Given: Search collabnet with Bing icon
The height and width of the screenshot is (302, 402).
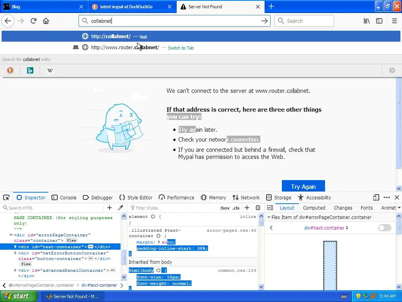Looking at the screenshot, I should pos(30,70).
